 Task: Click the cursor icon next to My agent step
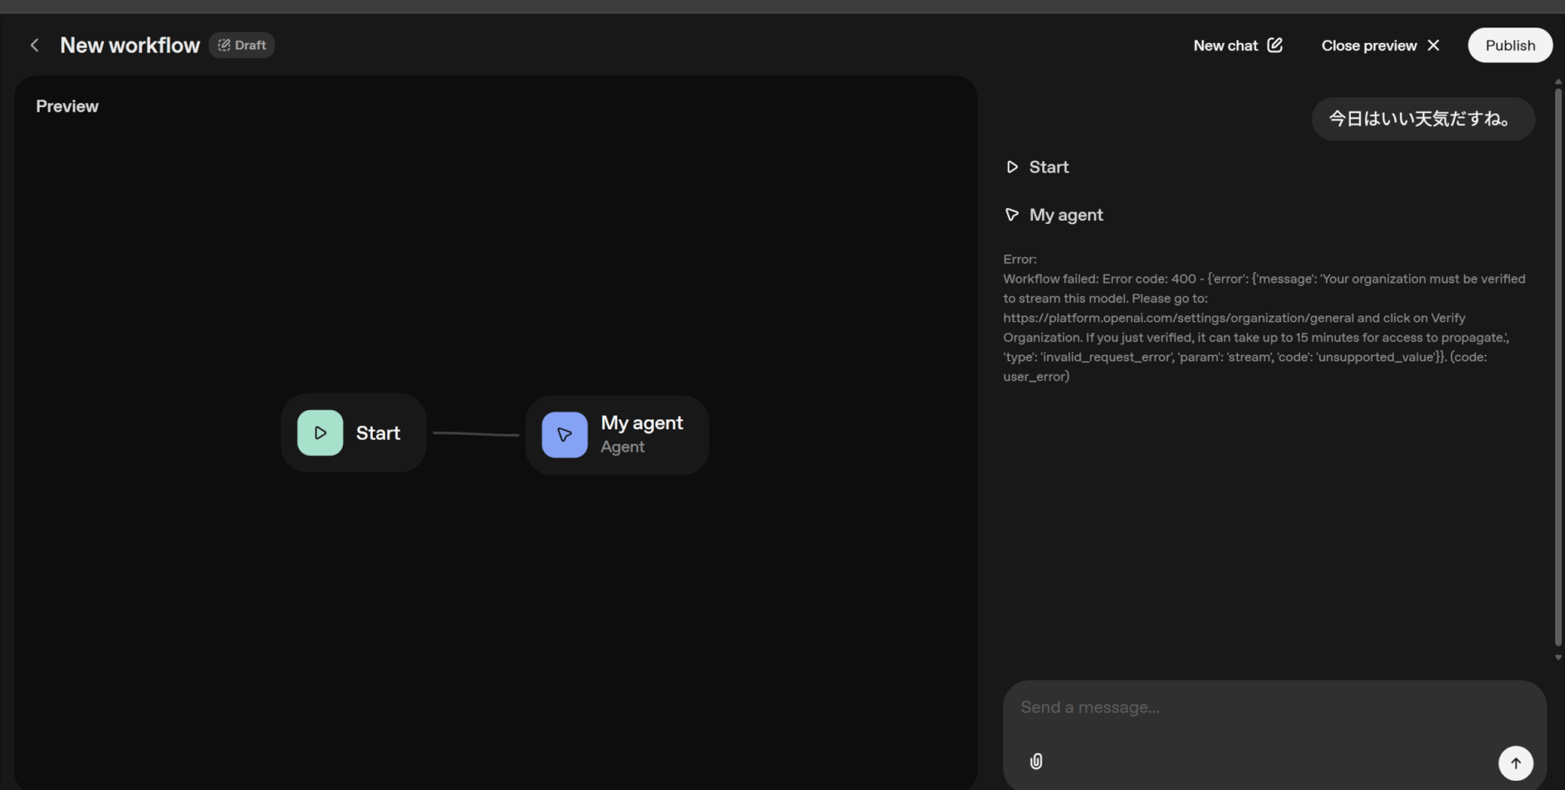1012,215
